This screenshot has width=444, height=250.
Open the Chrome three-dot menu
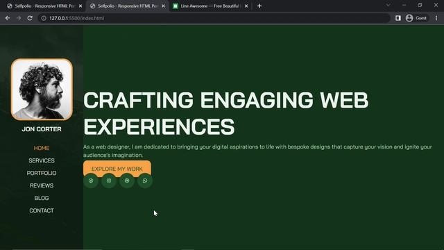436,18
